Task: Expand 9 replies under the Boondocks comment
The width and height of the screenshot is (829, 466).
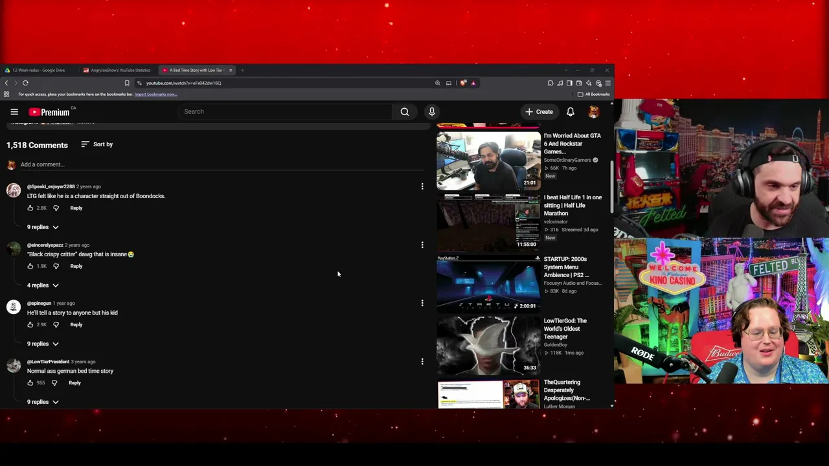Action: [43, 227]
